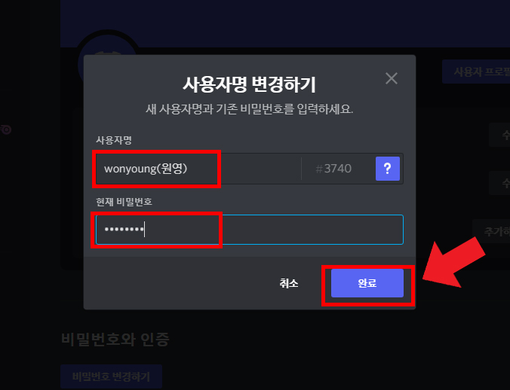Focus the 현재 비밀번호 password field
This screenshot has height=390, width=510.
click(250, 230)
